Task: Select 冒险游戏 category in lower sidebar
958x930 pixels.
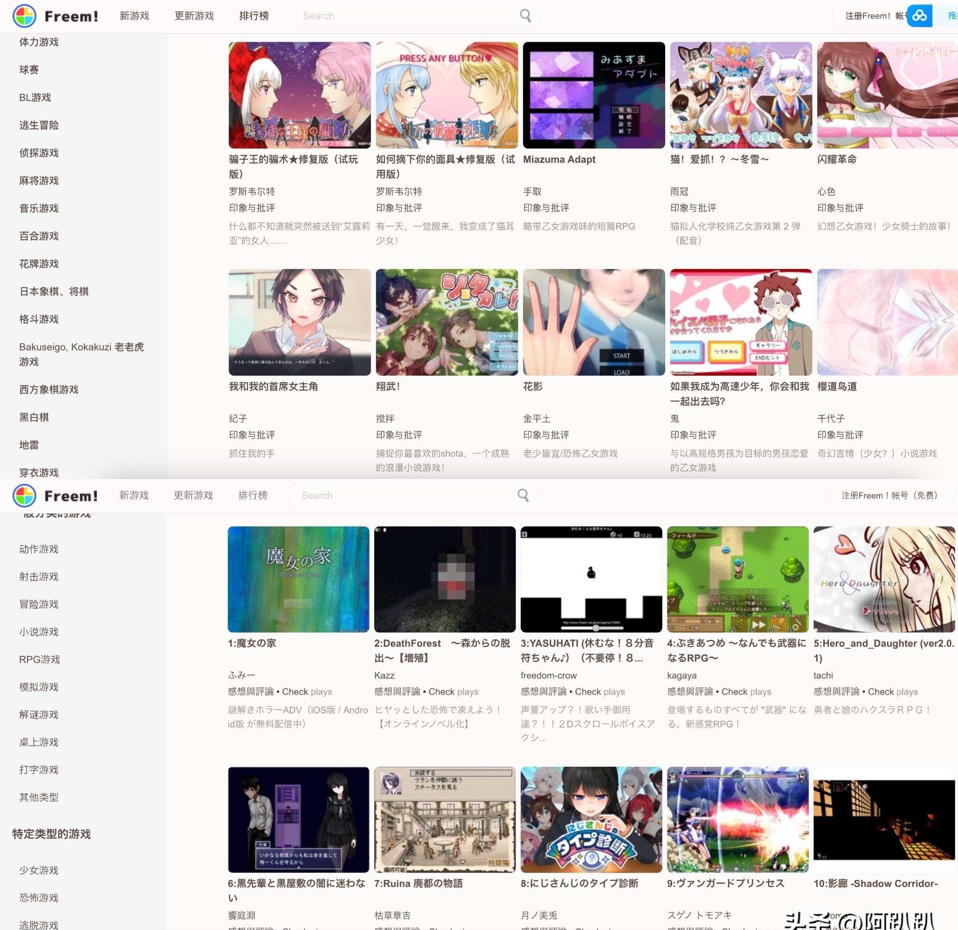Action: [x=39, y=604]
